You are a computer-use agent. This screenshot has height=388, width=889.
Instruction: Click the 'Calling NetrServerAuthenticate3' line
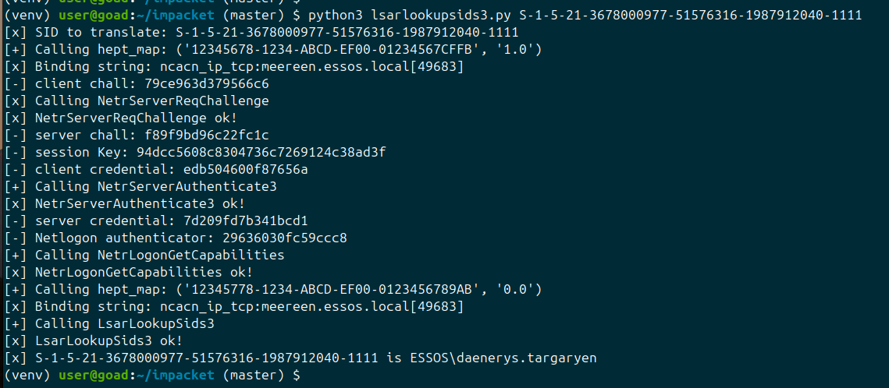click(x=140, y=186)
